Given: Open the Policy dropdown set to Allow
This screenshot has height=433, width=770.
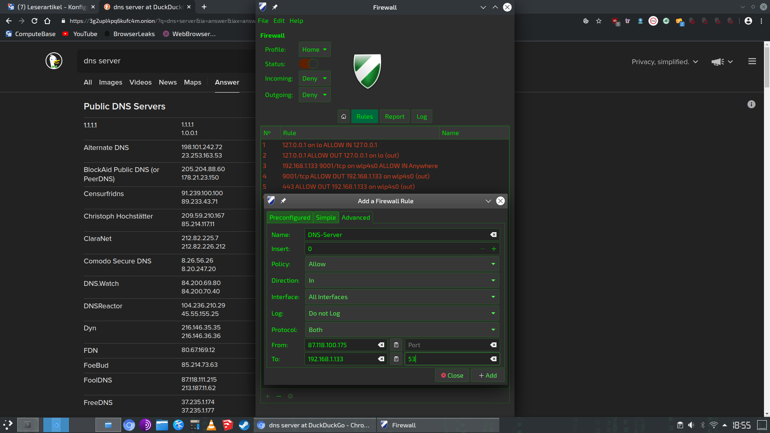Looking at the screenshot, I should tap(401, 264).
